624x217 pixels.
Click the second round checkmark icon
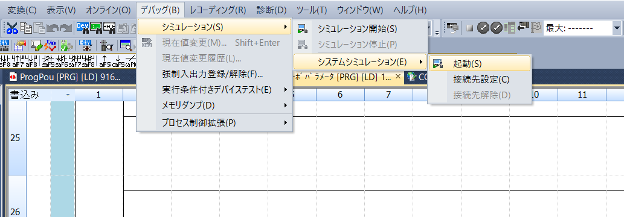(x=497, y=28)
